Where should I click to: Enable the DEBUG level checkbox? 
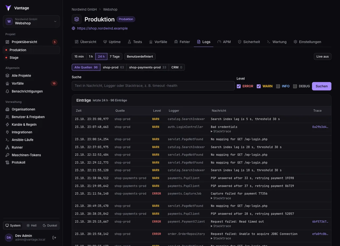[x=295, y=86]
